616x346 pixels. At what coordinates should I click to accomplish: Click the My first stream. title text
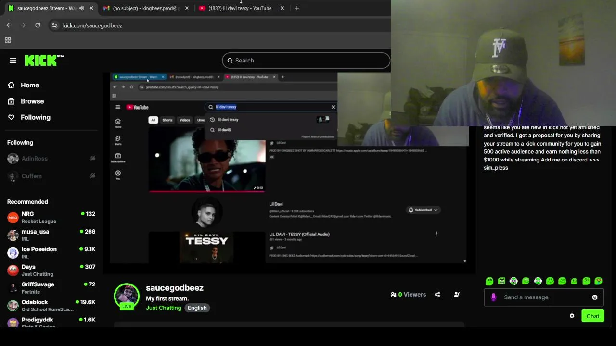167,298
